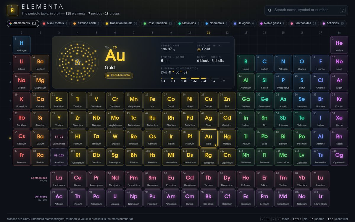The height and width of the screenshot is (222, 355).
Task: Filter by Metalloids
Action: [x=190, y=23]
